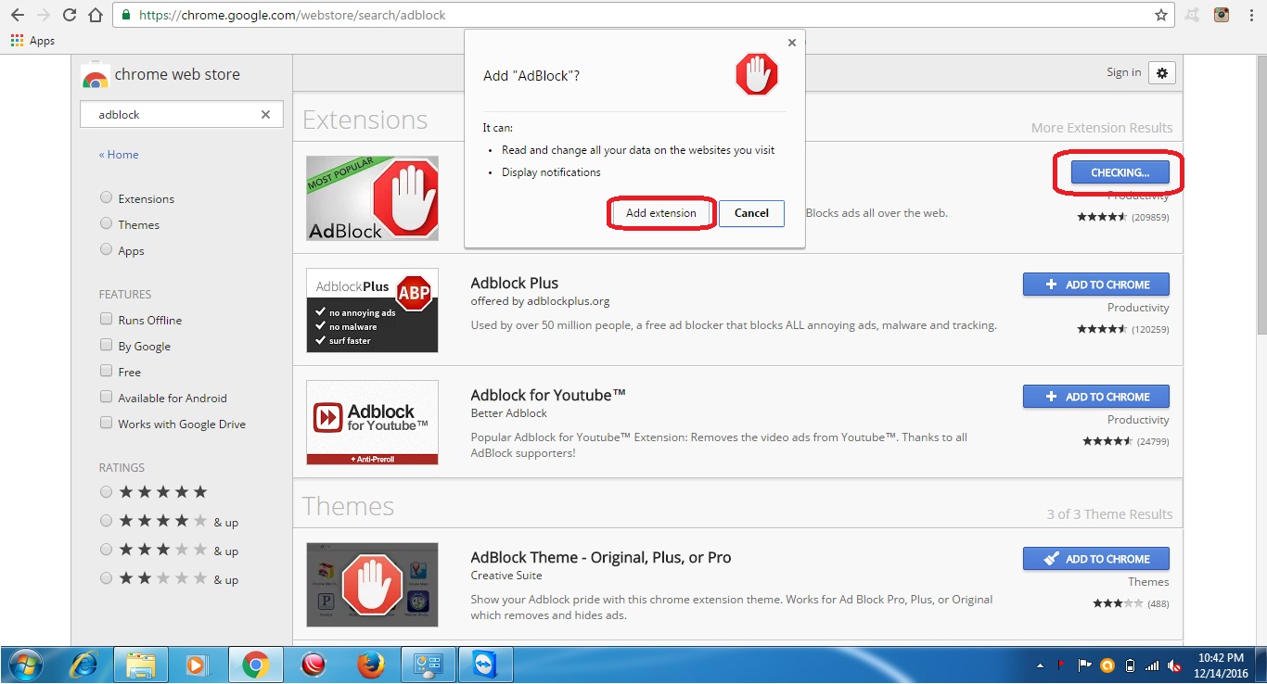
Task: Launch Firefox from the taskbar
Action: 370,665
